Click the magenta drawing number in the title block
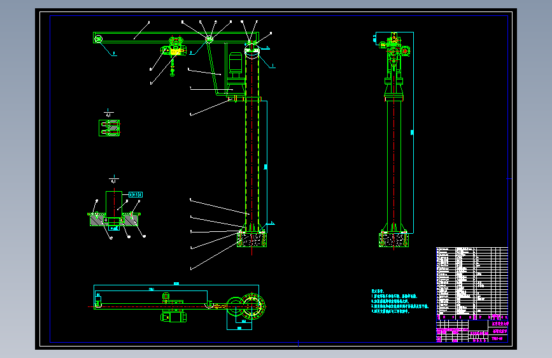Screen dimensions: 552x358 (x=497, y=339)
